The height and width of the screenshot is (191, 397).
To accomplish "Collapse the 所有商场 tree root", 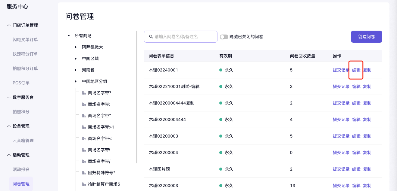I will (x=69, y=36).
